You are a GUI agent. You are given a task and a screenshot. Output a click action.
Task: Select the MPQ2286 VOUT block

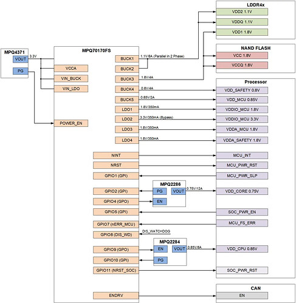click(x=179, y=191)
